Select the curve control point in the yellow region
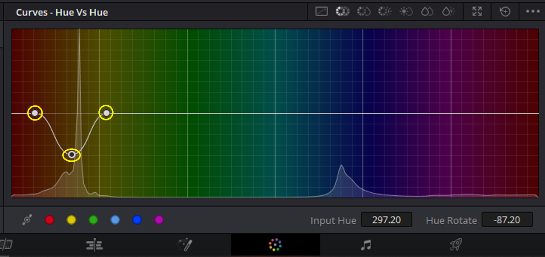The height and width of the screenshot is (257, 545). click(106, 113)
